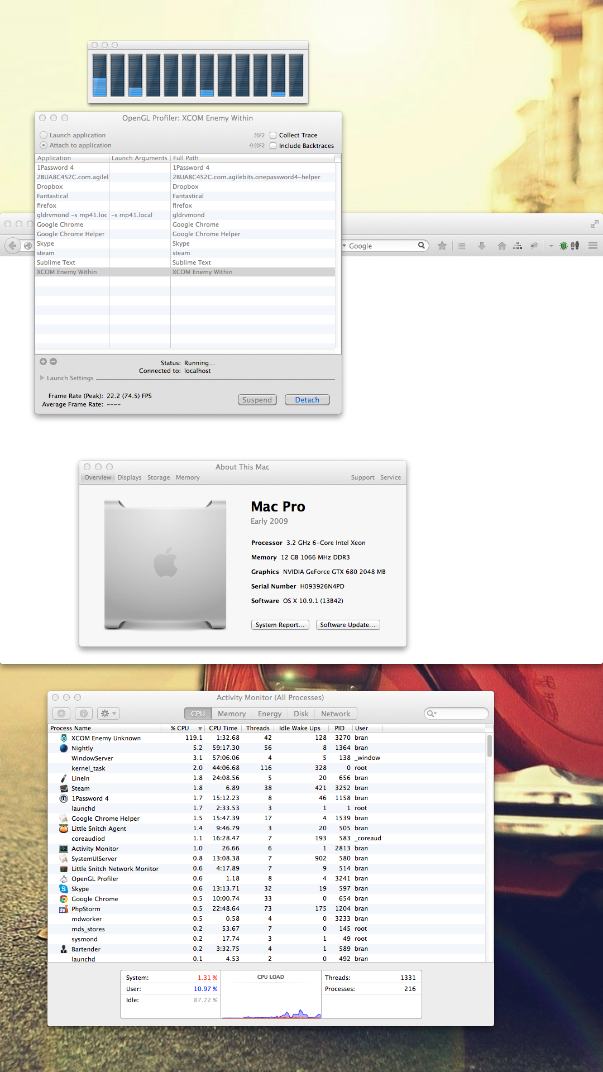Open Storage tab in About This Mac

tap(159, 477)
